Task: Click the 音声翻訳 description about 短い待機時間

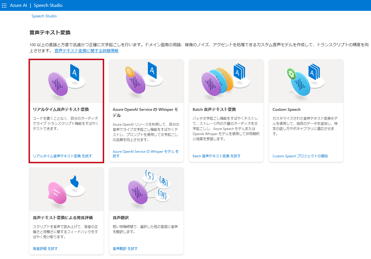Action: 146,229
